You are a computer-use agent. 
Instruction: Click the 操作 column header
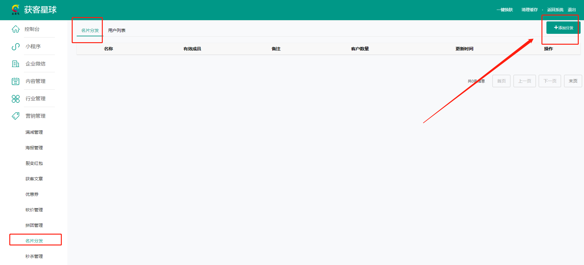[x=549, y=49]
